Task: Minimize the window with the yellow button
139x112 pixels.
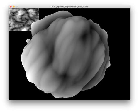Action: point(14,6)
